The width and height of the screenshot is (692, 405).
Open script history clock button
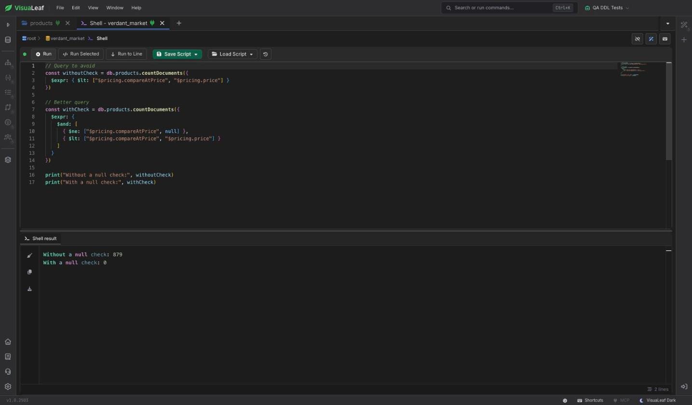pyautogui.click(x=265, y=54)
